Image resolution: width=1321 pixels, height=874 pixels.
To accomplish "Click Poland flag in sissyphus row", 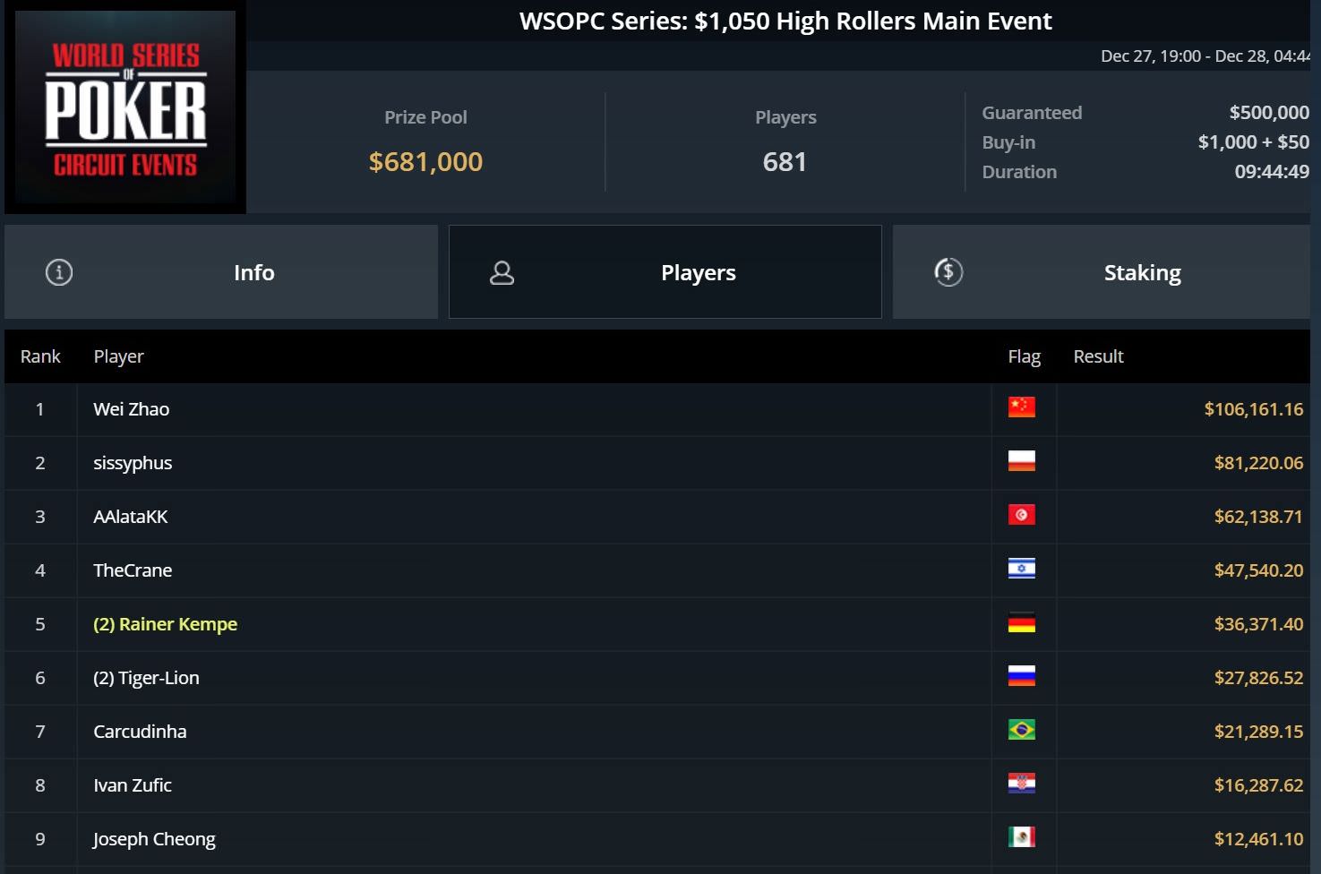I will [x=1021, y=461].
